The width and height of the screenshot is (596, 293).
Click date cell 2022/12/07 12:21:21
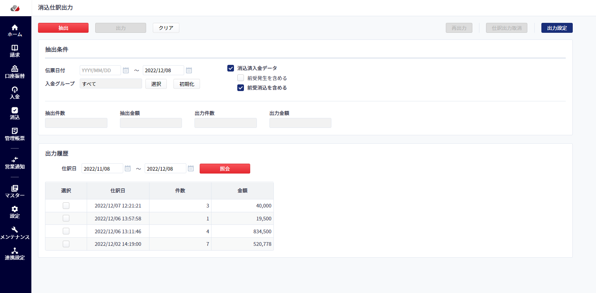[118, 206]
